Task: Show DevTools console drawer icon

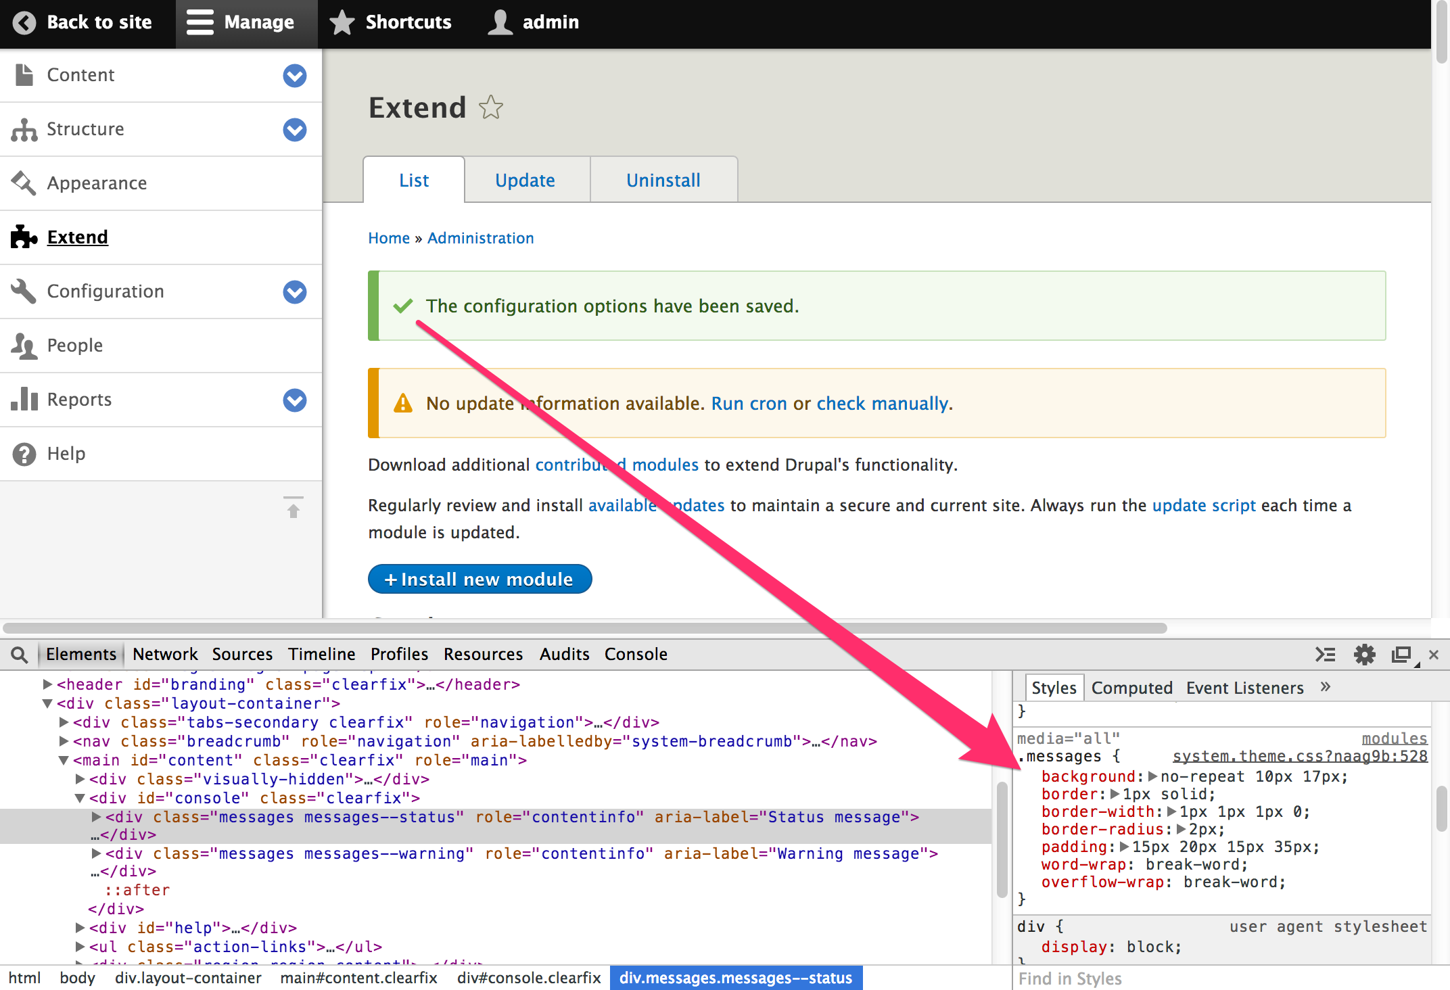Action: pyautogui.click(x=1325, y=655)
